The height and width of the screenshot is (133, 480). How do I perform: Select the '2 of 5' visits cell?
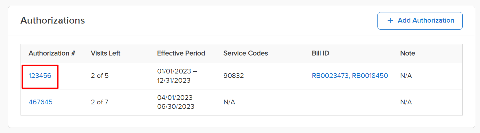point(100,76)
